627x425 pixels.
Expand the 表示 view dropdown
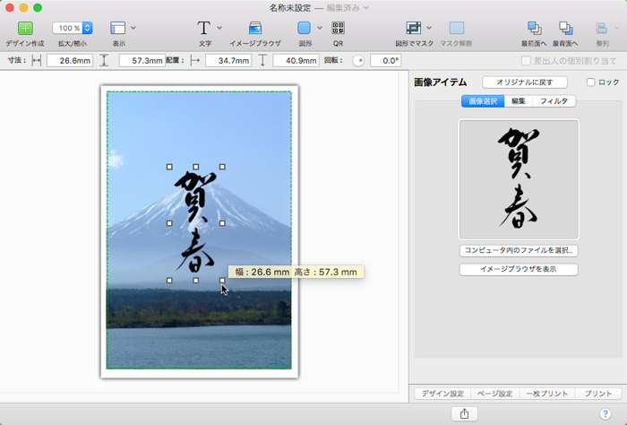point(133,28)
